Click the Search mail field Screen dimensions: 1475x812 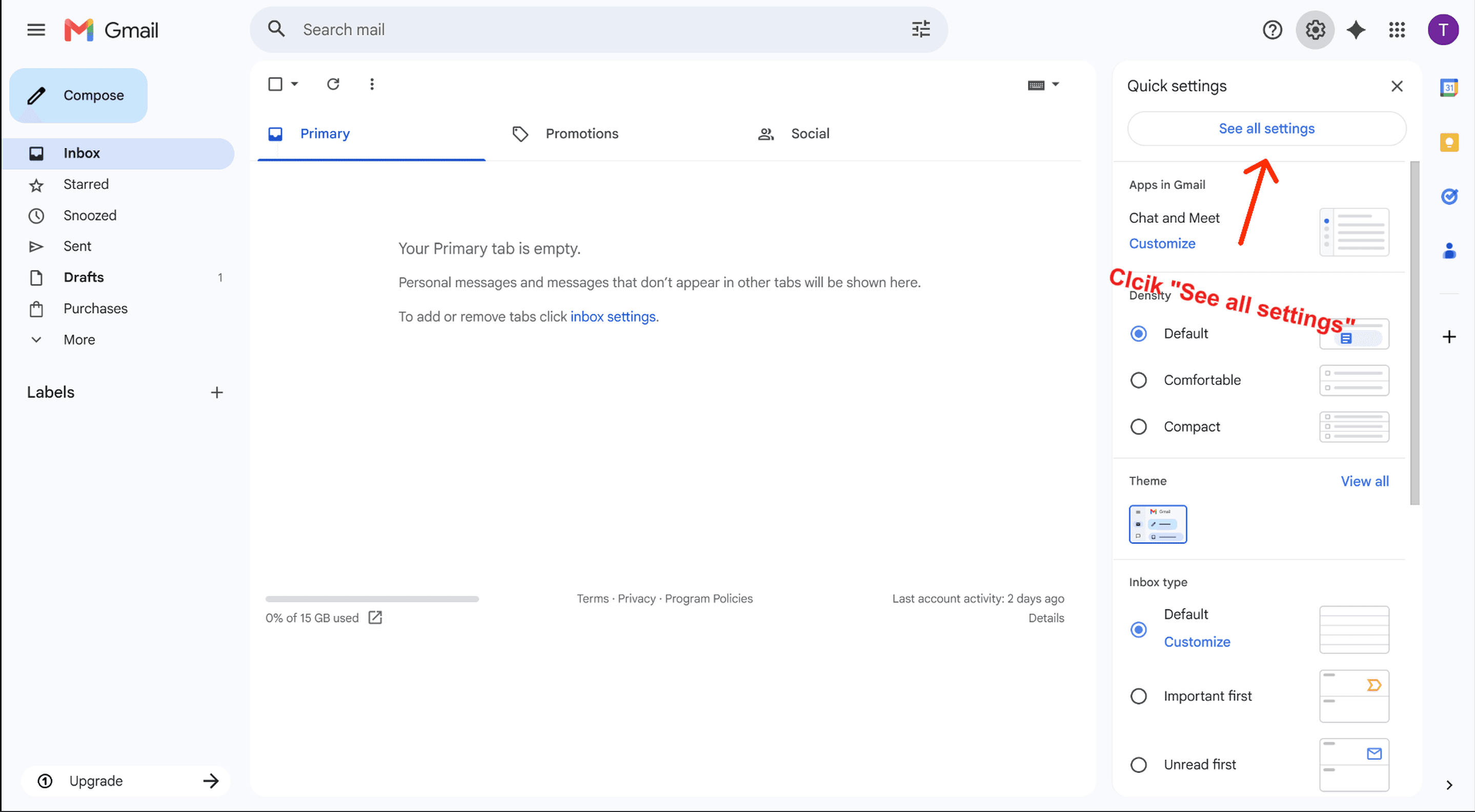click(598, 30)
